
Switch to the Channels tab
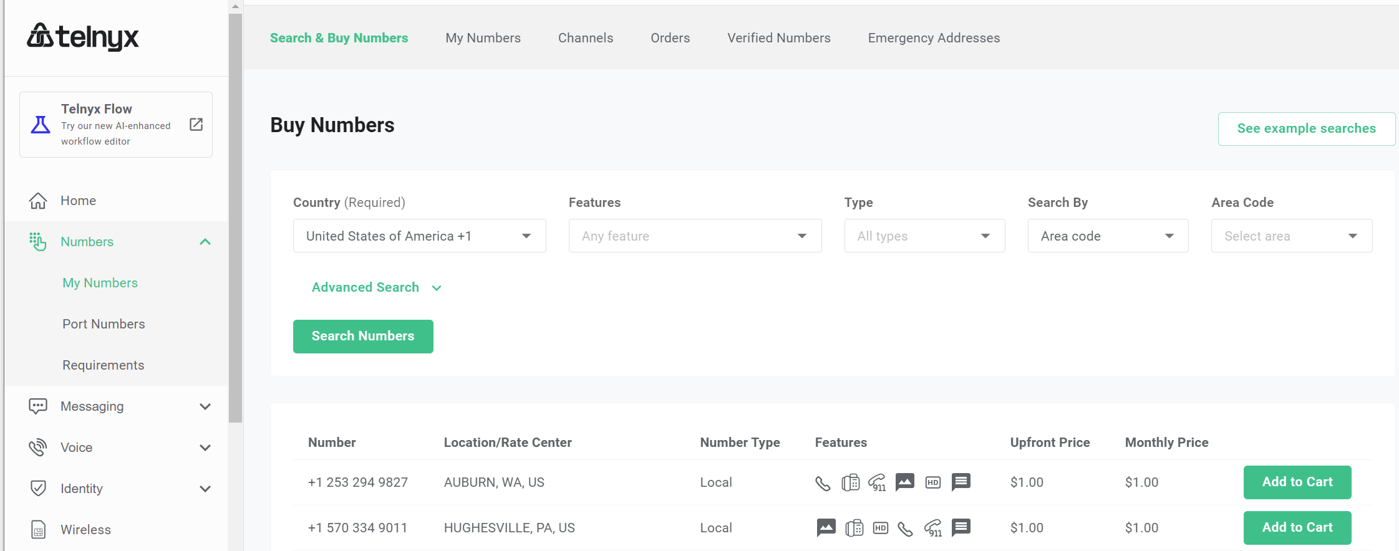coord(585,38)
